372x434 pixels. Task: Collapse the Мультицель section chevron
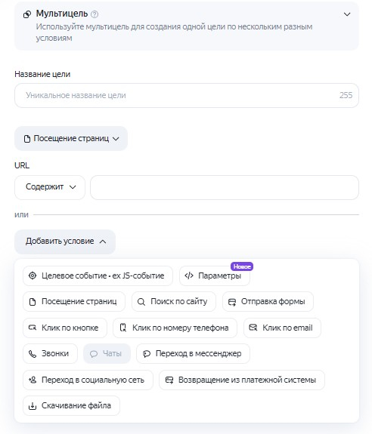tap(347, 14)
